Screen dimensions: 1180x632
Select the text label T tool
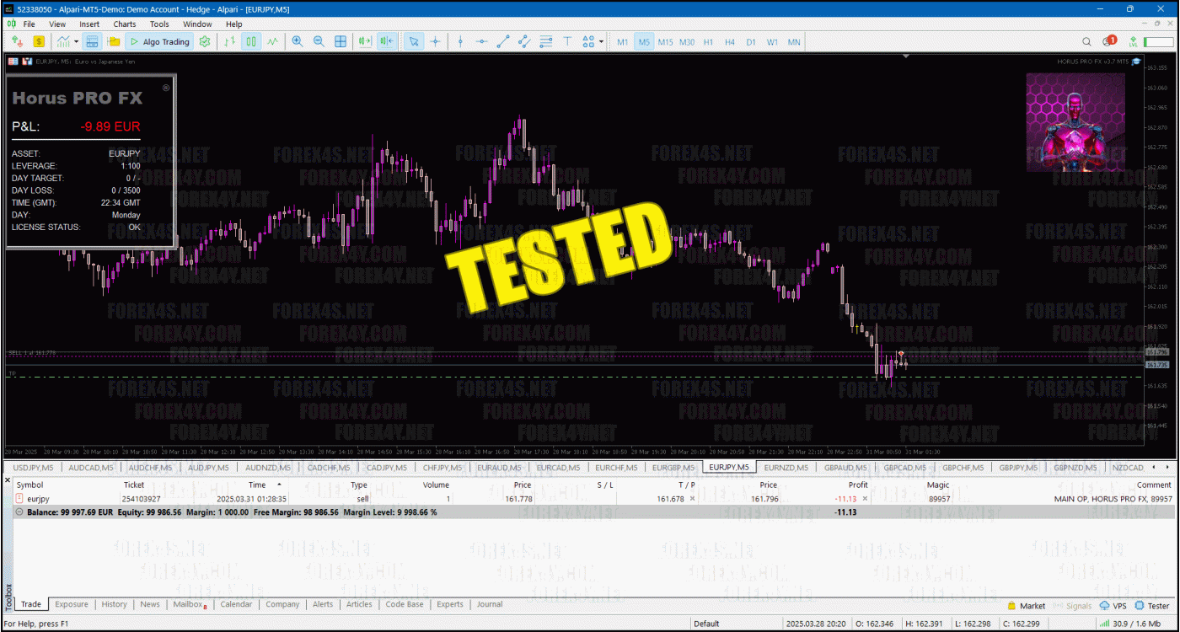pyautogui.click(x=567, y=41)
